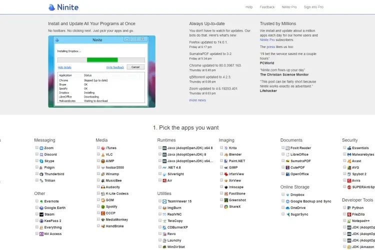Click the VLC cone icon
The height and width of the screenshot is (250, 375).
103,154
